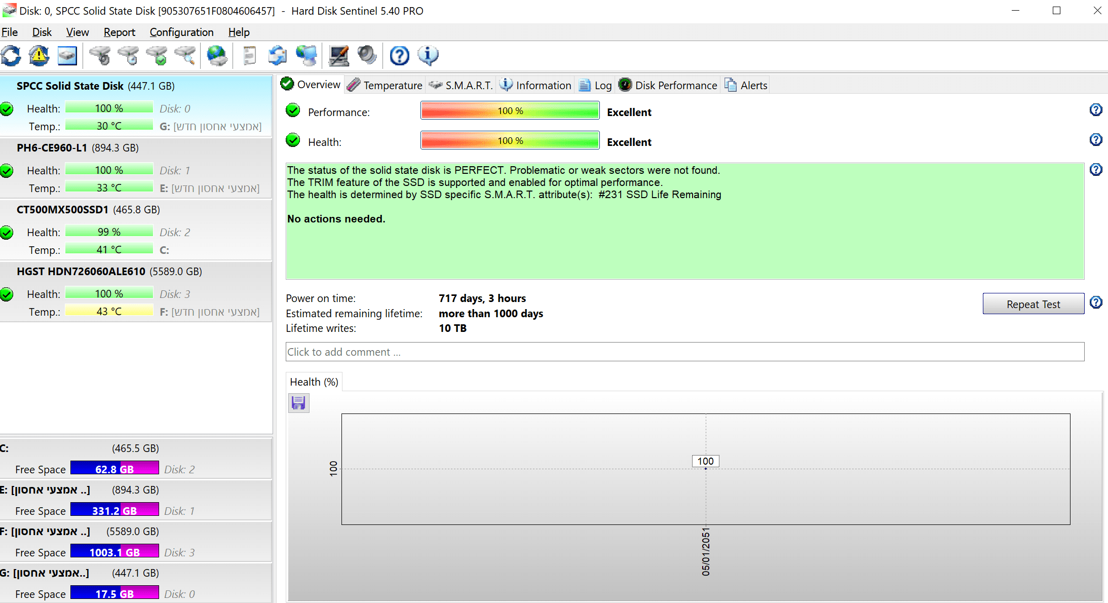
Task: Open the Configuration menu
Action: pos(181,32)
